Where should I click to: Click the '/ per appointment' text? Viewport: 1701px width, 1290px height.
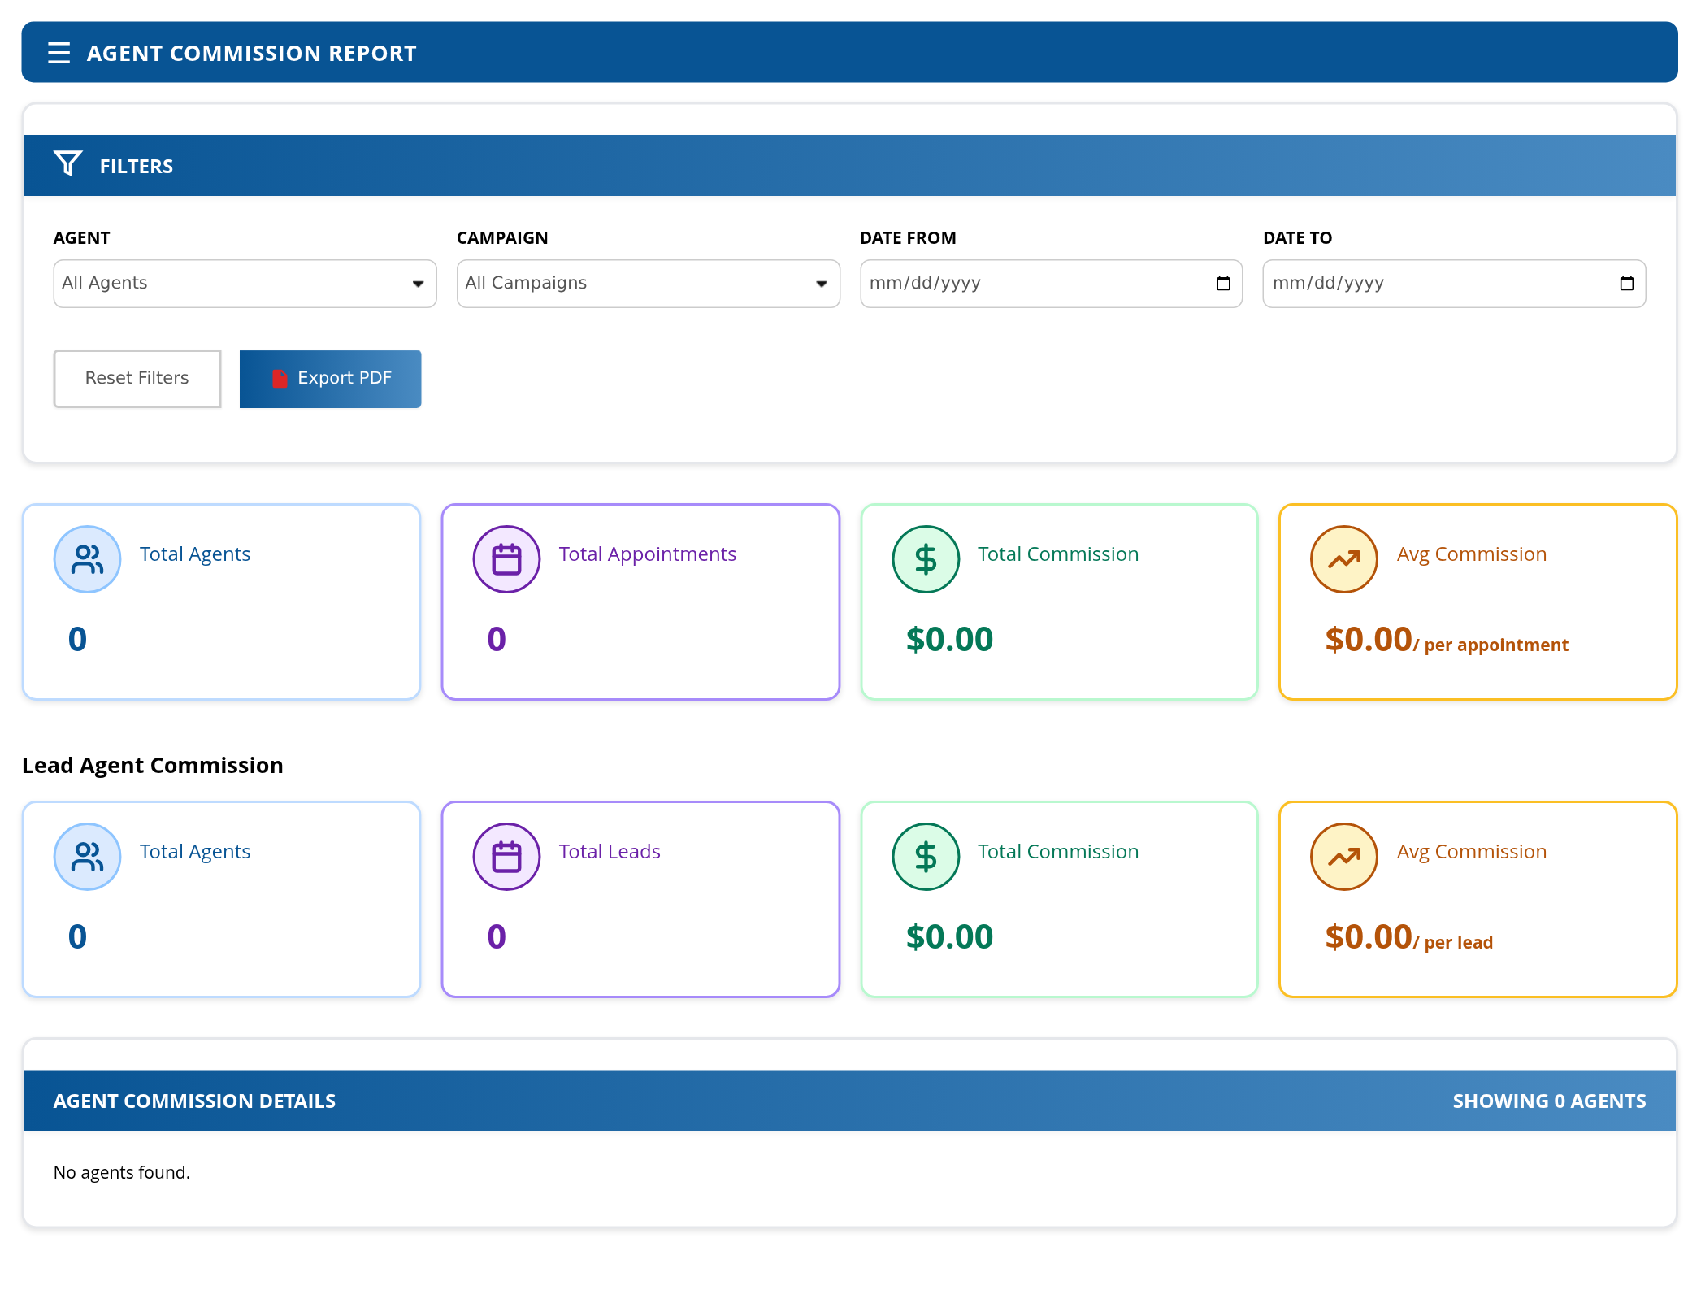(x=1491, y=645)
